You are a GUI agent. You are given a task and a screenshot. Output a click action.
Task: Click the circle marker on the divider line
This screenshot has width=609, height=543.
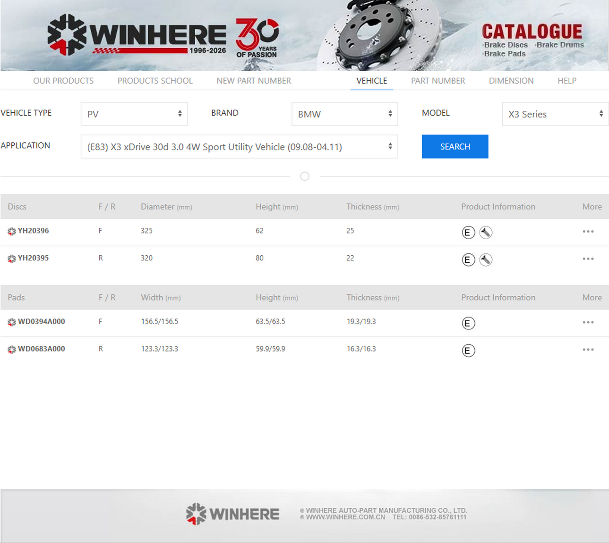(x=305, y=176)
